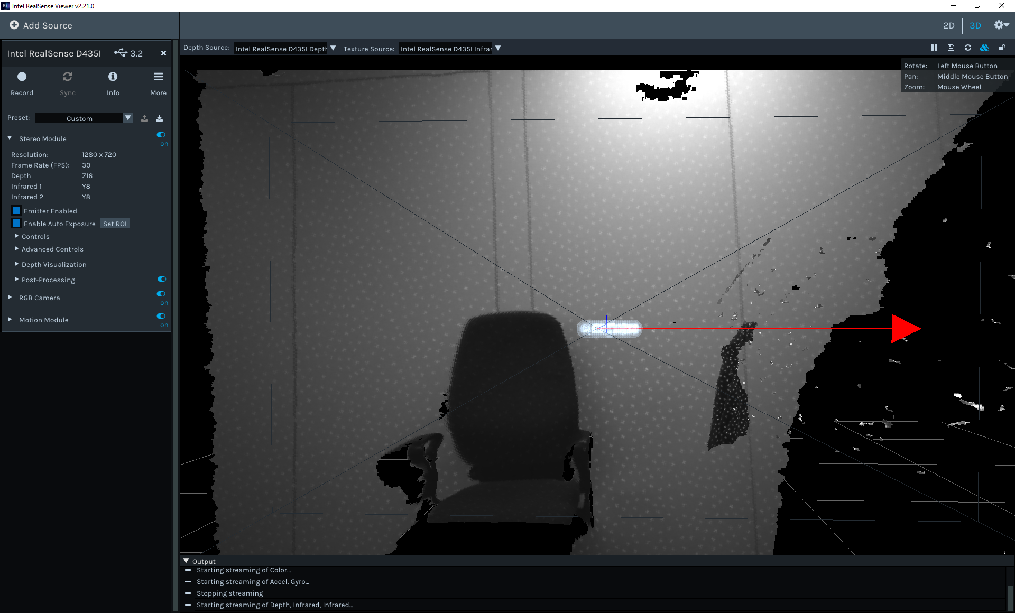Image resolution: width=1015 pixels, height=613 pixels.
Task: Expand the Post-Processing section
Action: [17, 279]
